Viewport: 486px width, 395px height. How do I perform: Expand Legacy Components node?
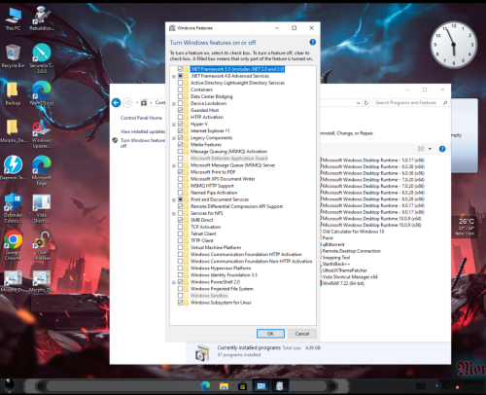point(174,138)
